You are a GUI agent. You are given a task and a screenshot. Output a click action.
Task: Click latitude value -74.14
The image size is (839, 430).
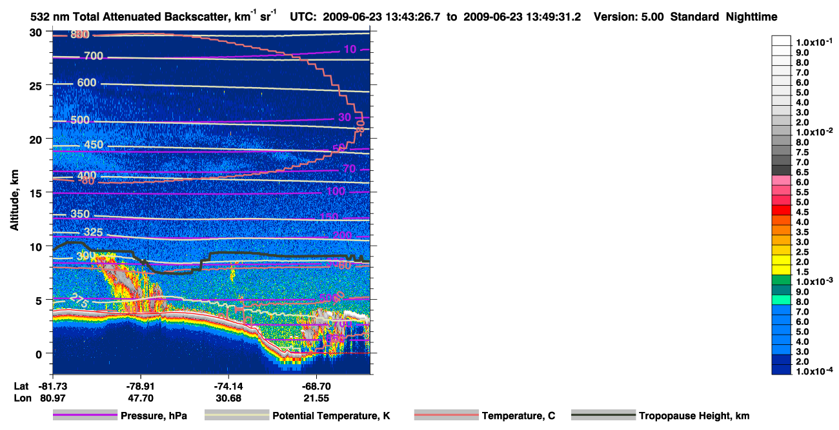[229, 386]
